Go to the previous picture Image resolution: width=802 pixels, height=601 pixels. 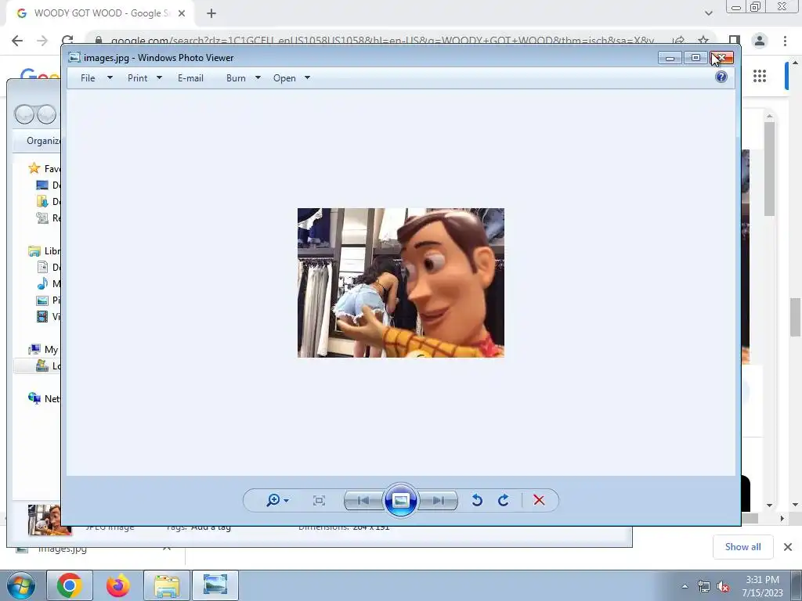[363, 500]
